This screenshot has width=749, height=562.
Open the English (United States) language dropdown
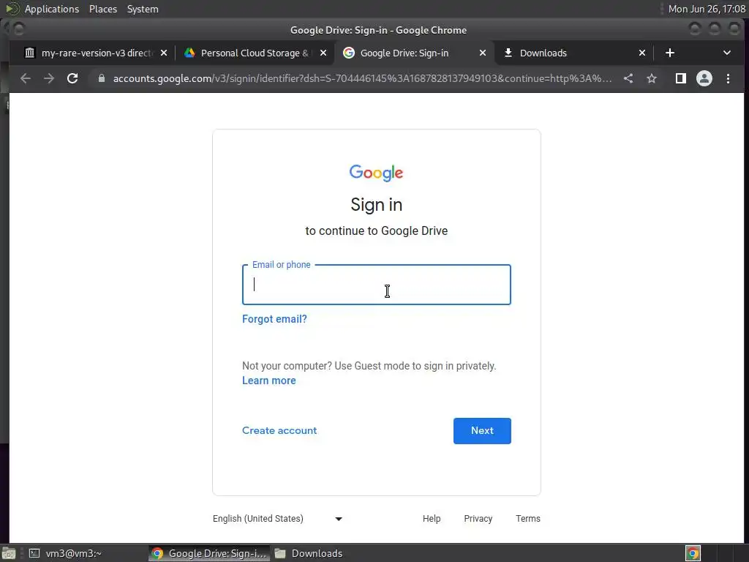(x=277, y=519)
